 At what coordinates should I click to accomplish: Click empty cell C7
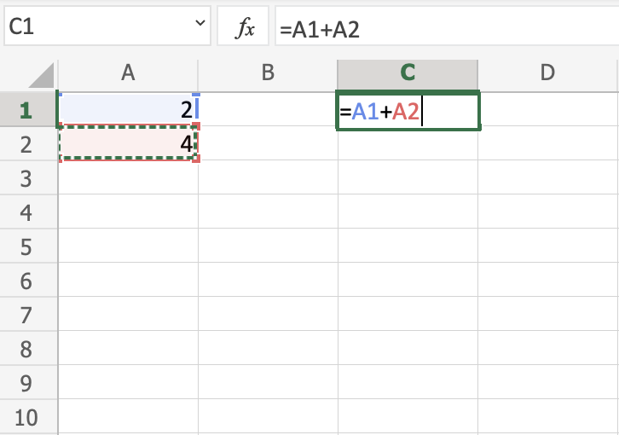(x=408, y=314)
